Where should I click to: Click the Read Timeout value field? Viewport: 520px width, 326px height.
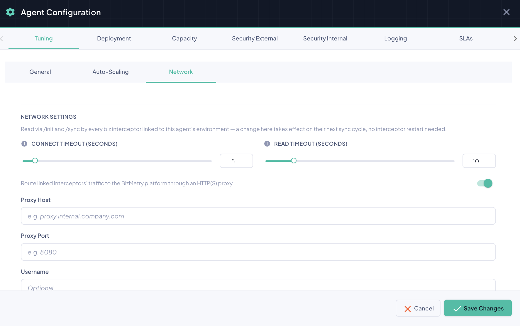tap(479, 161)
